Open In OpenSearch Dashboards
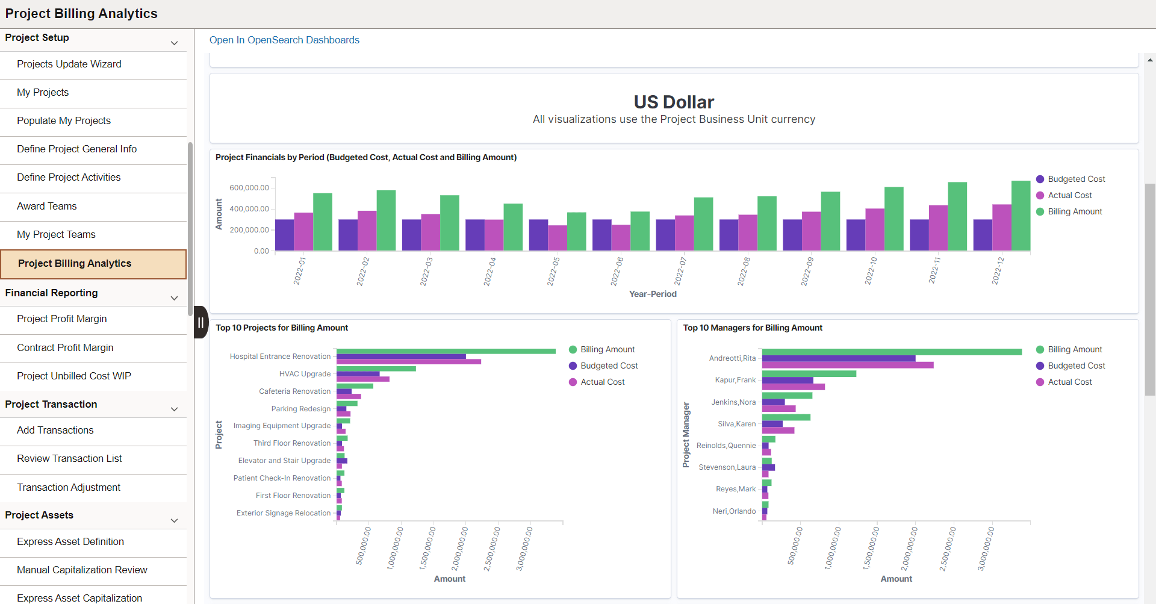Viewport: 1156px width, 604px height. [284, 40]
